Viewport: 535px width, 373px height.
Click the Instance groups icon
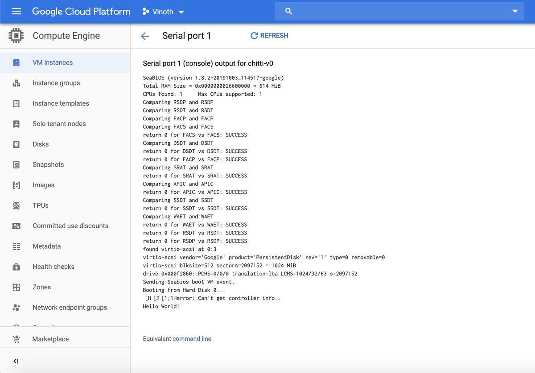(x=16, y=83)
